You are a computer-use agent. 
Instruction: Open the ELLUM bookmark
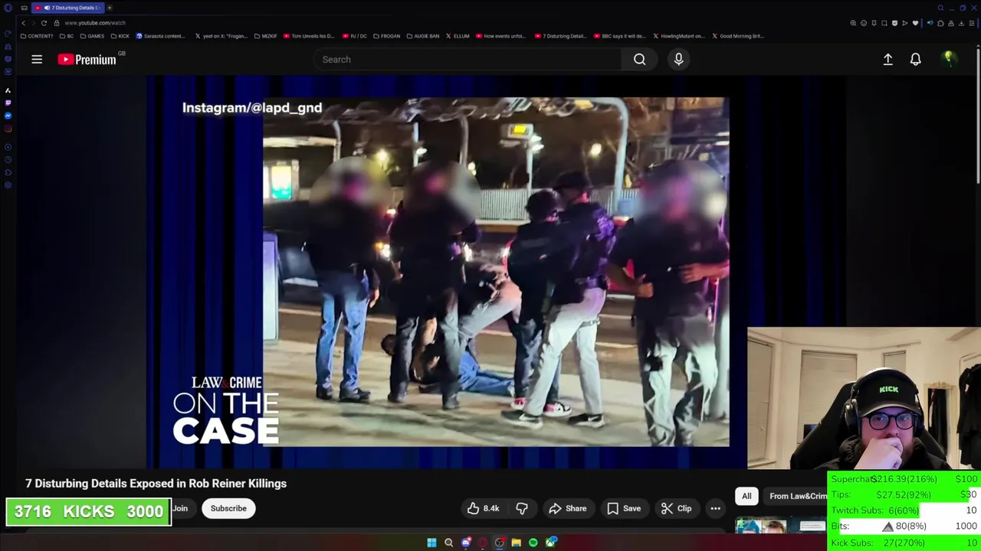458,36
